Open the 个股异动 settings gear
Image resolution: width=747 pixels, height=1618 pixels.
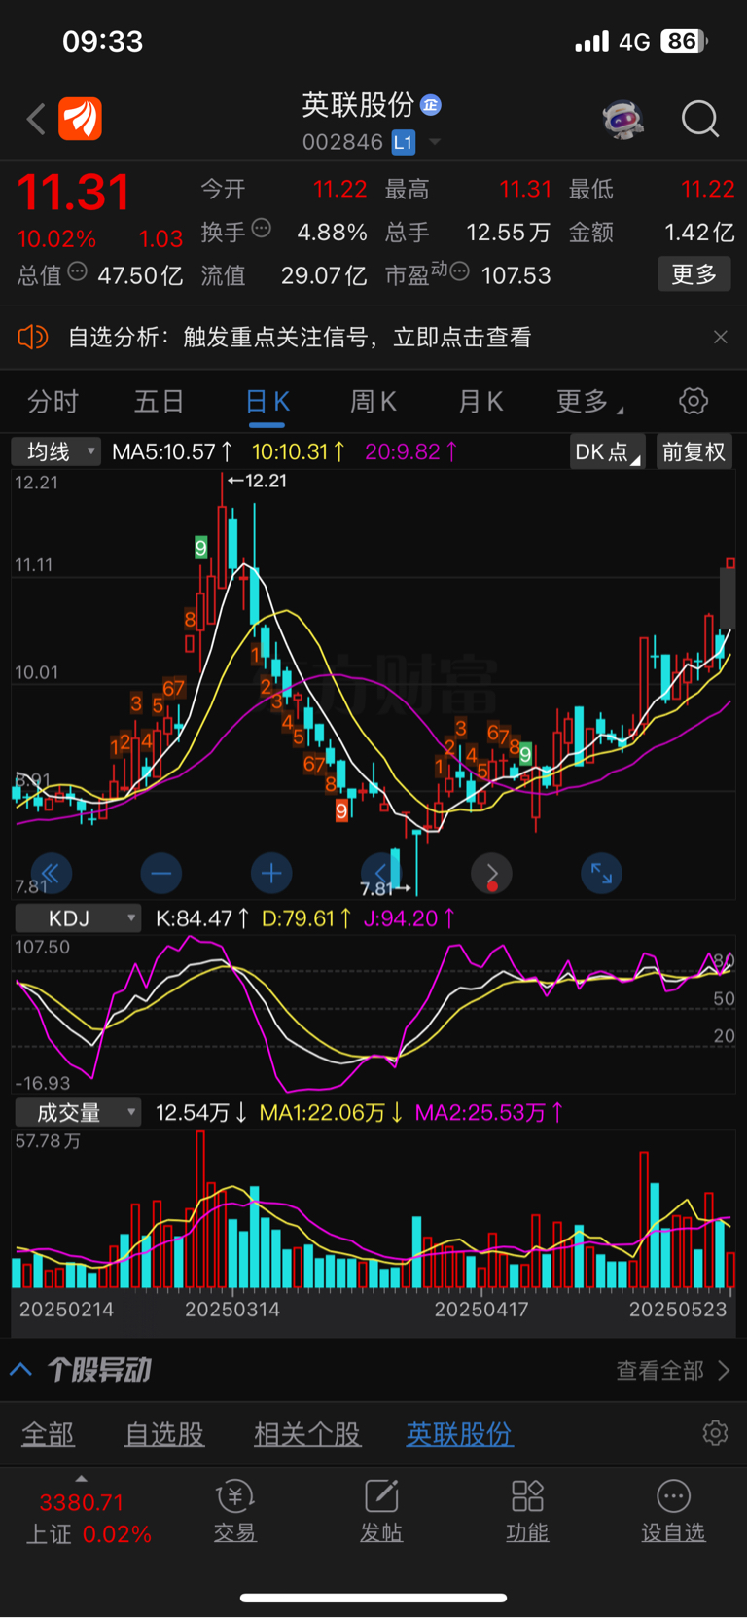(x=715, y=1433)
